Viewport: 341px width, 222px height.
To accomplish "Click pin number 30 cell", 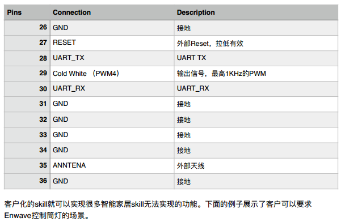I will (x=27, y=89).
